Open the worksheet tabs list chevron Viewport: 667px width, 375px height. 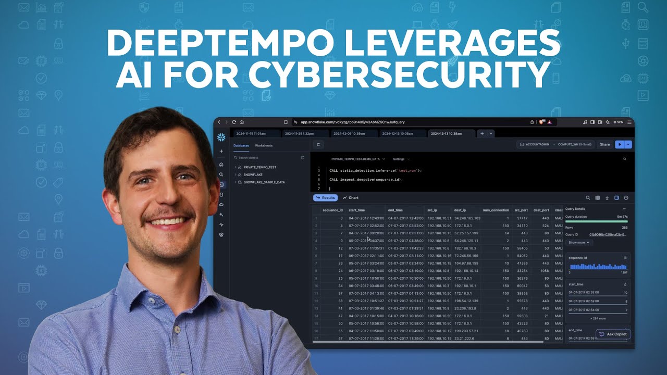pyautogui.click(x=491, y=133)
